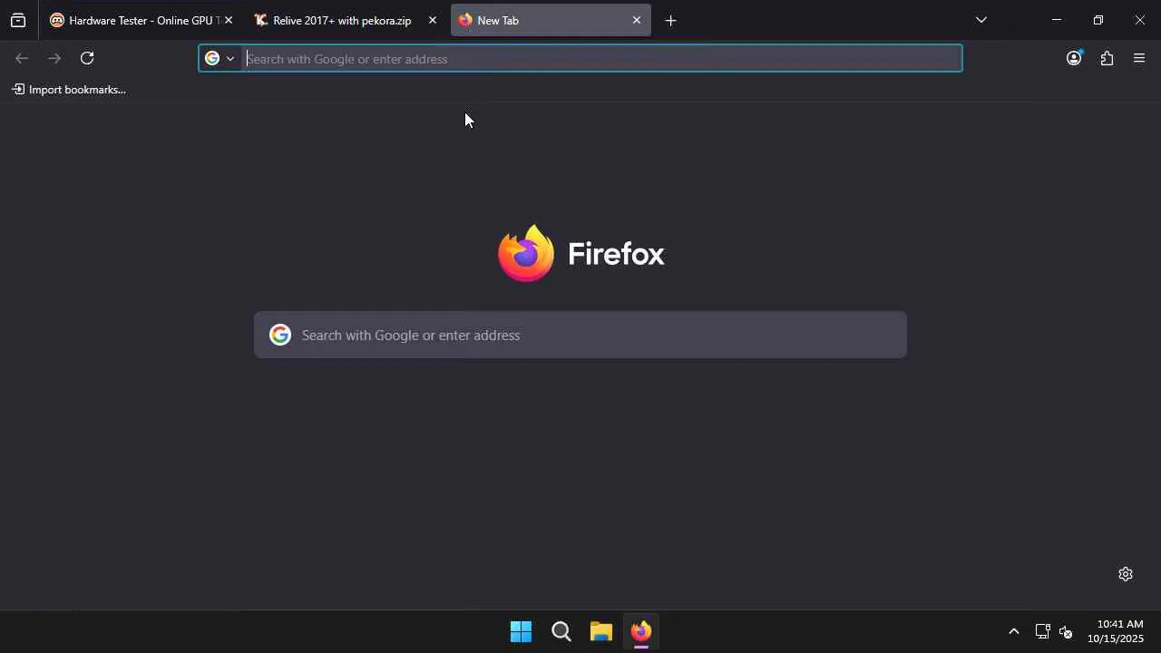Image resolution: width=1161 pixels, height=653 pixels.
Task: Open search engine selector in address bar
Action: point(220,58)
